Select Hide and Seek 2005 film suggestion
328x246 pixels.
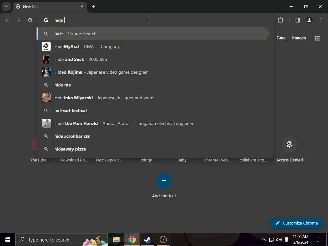coord(153,59)
